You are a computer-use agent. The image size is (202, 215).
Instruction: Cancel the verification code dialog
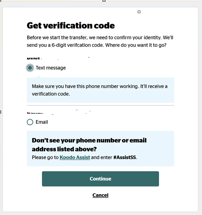100,195
